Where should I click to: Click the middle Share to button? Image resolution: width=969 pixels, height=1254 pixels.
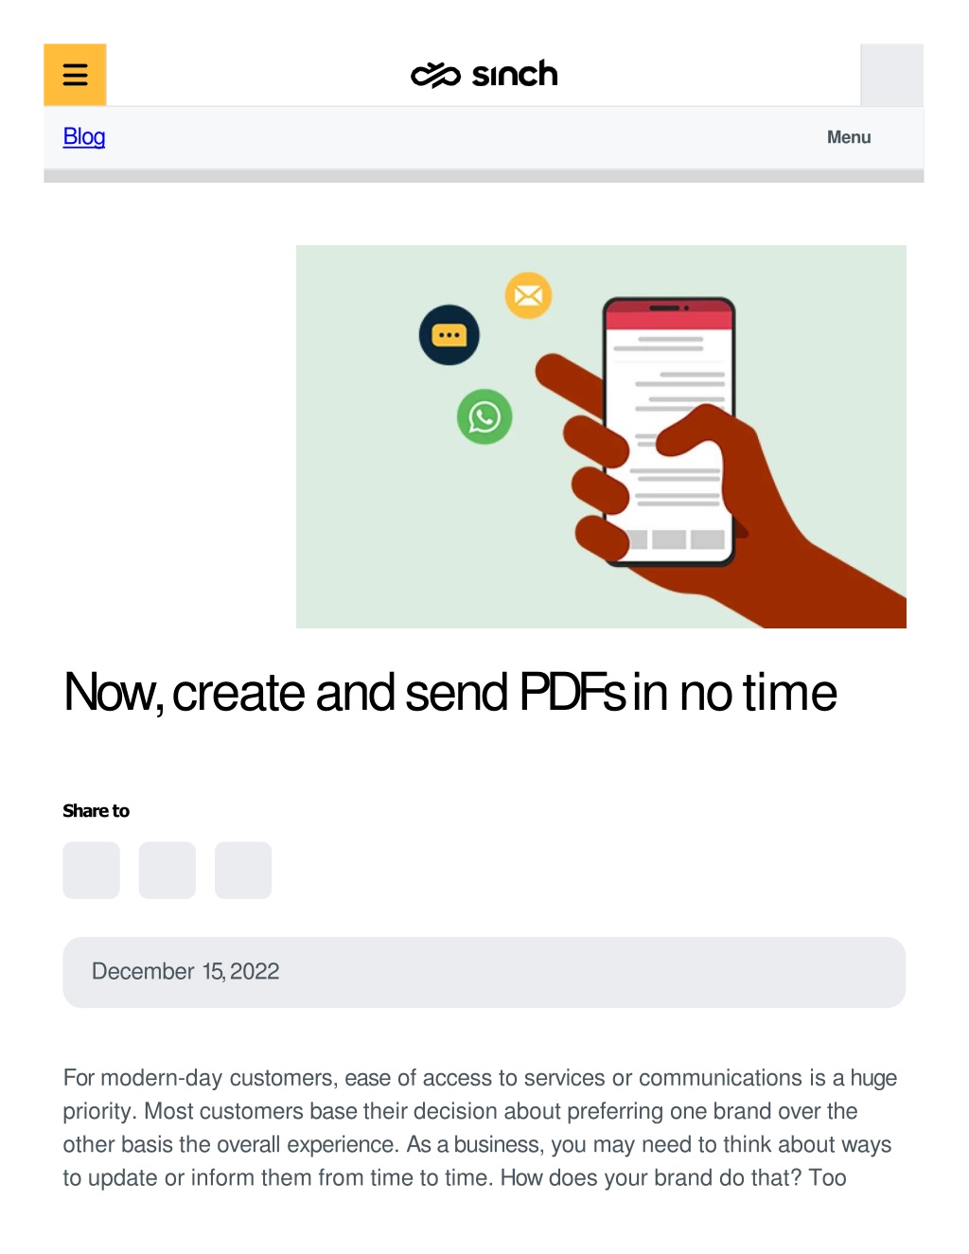coord(167,870)
